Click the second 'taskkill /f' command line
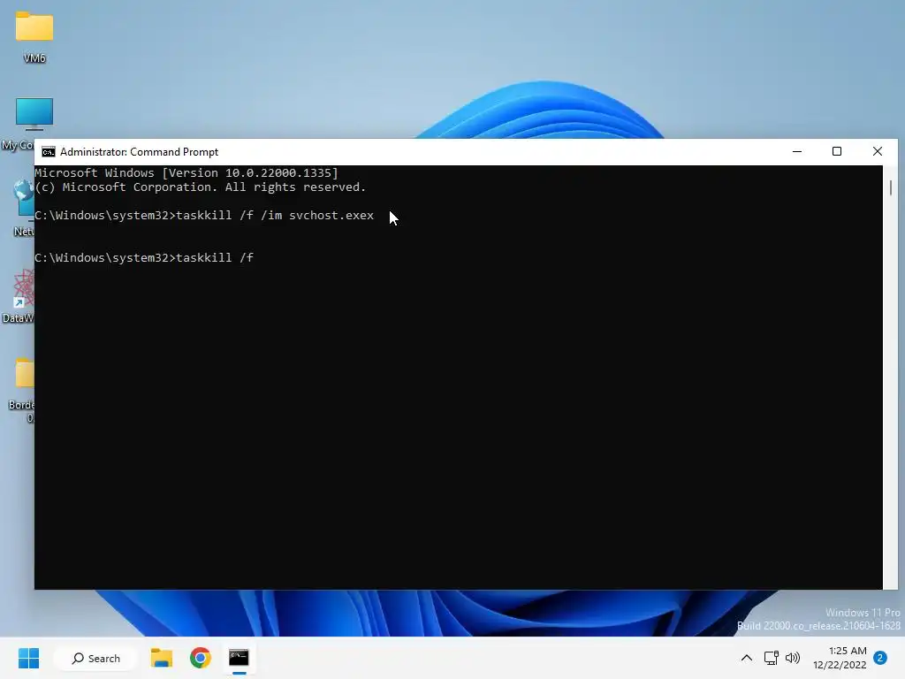This screenshot has height=679, width=905. [x=144, y=257]
